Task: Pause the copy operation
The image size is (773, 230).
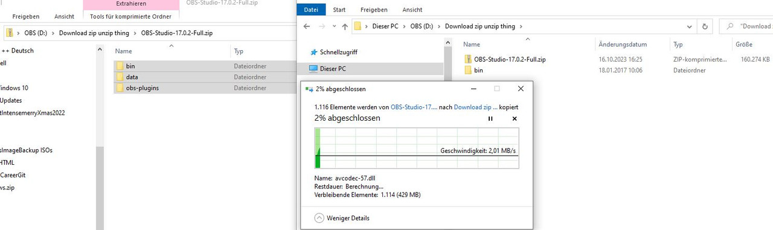Action: point(490,118)
